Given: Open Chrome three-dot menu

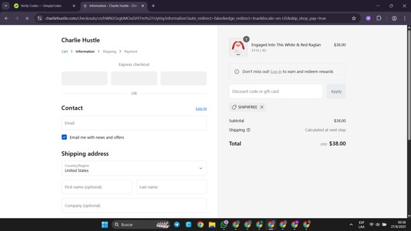Looking at the screenshot, I should [405, 19].
